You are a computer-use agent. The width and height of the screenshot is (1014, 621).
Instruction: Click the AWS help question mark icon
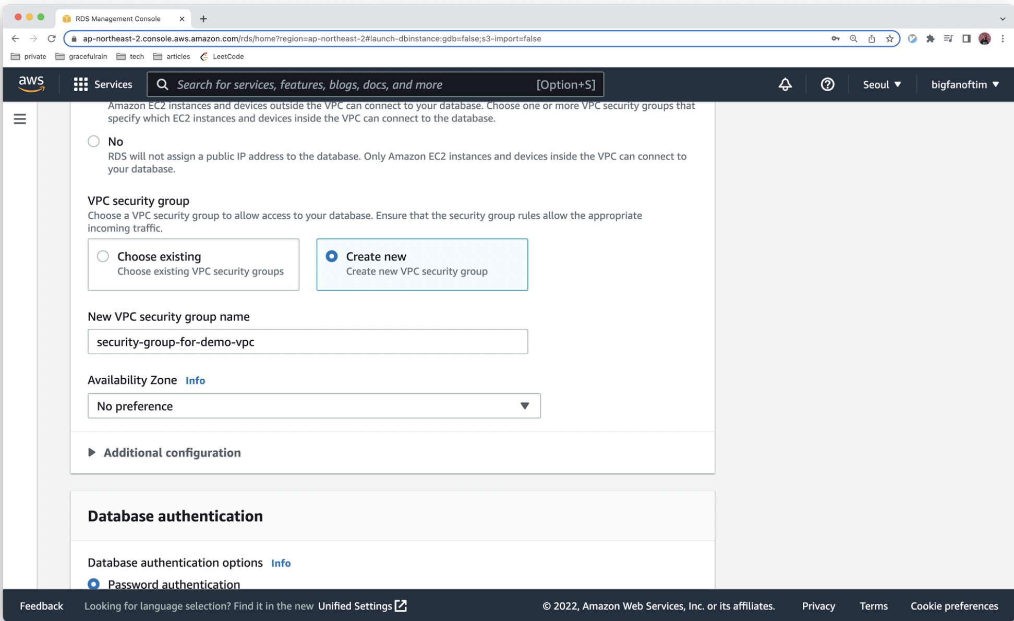click(x=827, y=84)
